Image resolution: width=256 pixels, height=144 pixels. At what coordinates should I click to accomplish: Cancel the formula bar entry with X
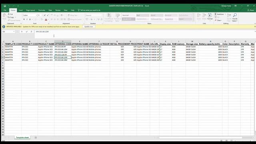tap(22, 32)
